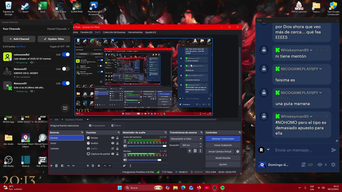Viewport: 342px width, 192px height.
Task: Add a new source in Fuentes panel
Action: click(x=88, y=166)
